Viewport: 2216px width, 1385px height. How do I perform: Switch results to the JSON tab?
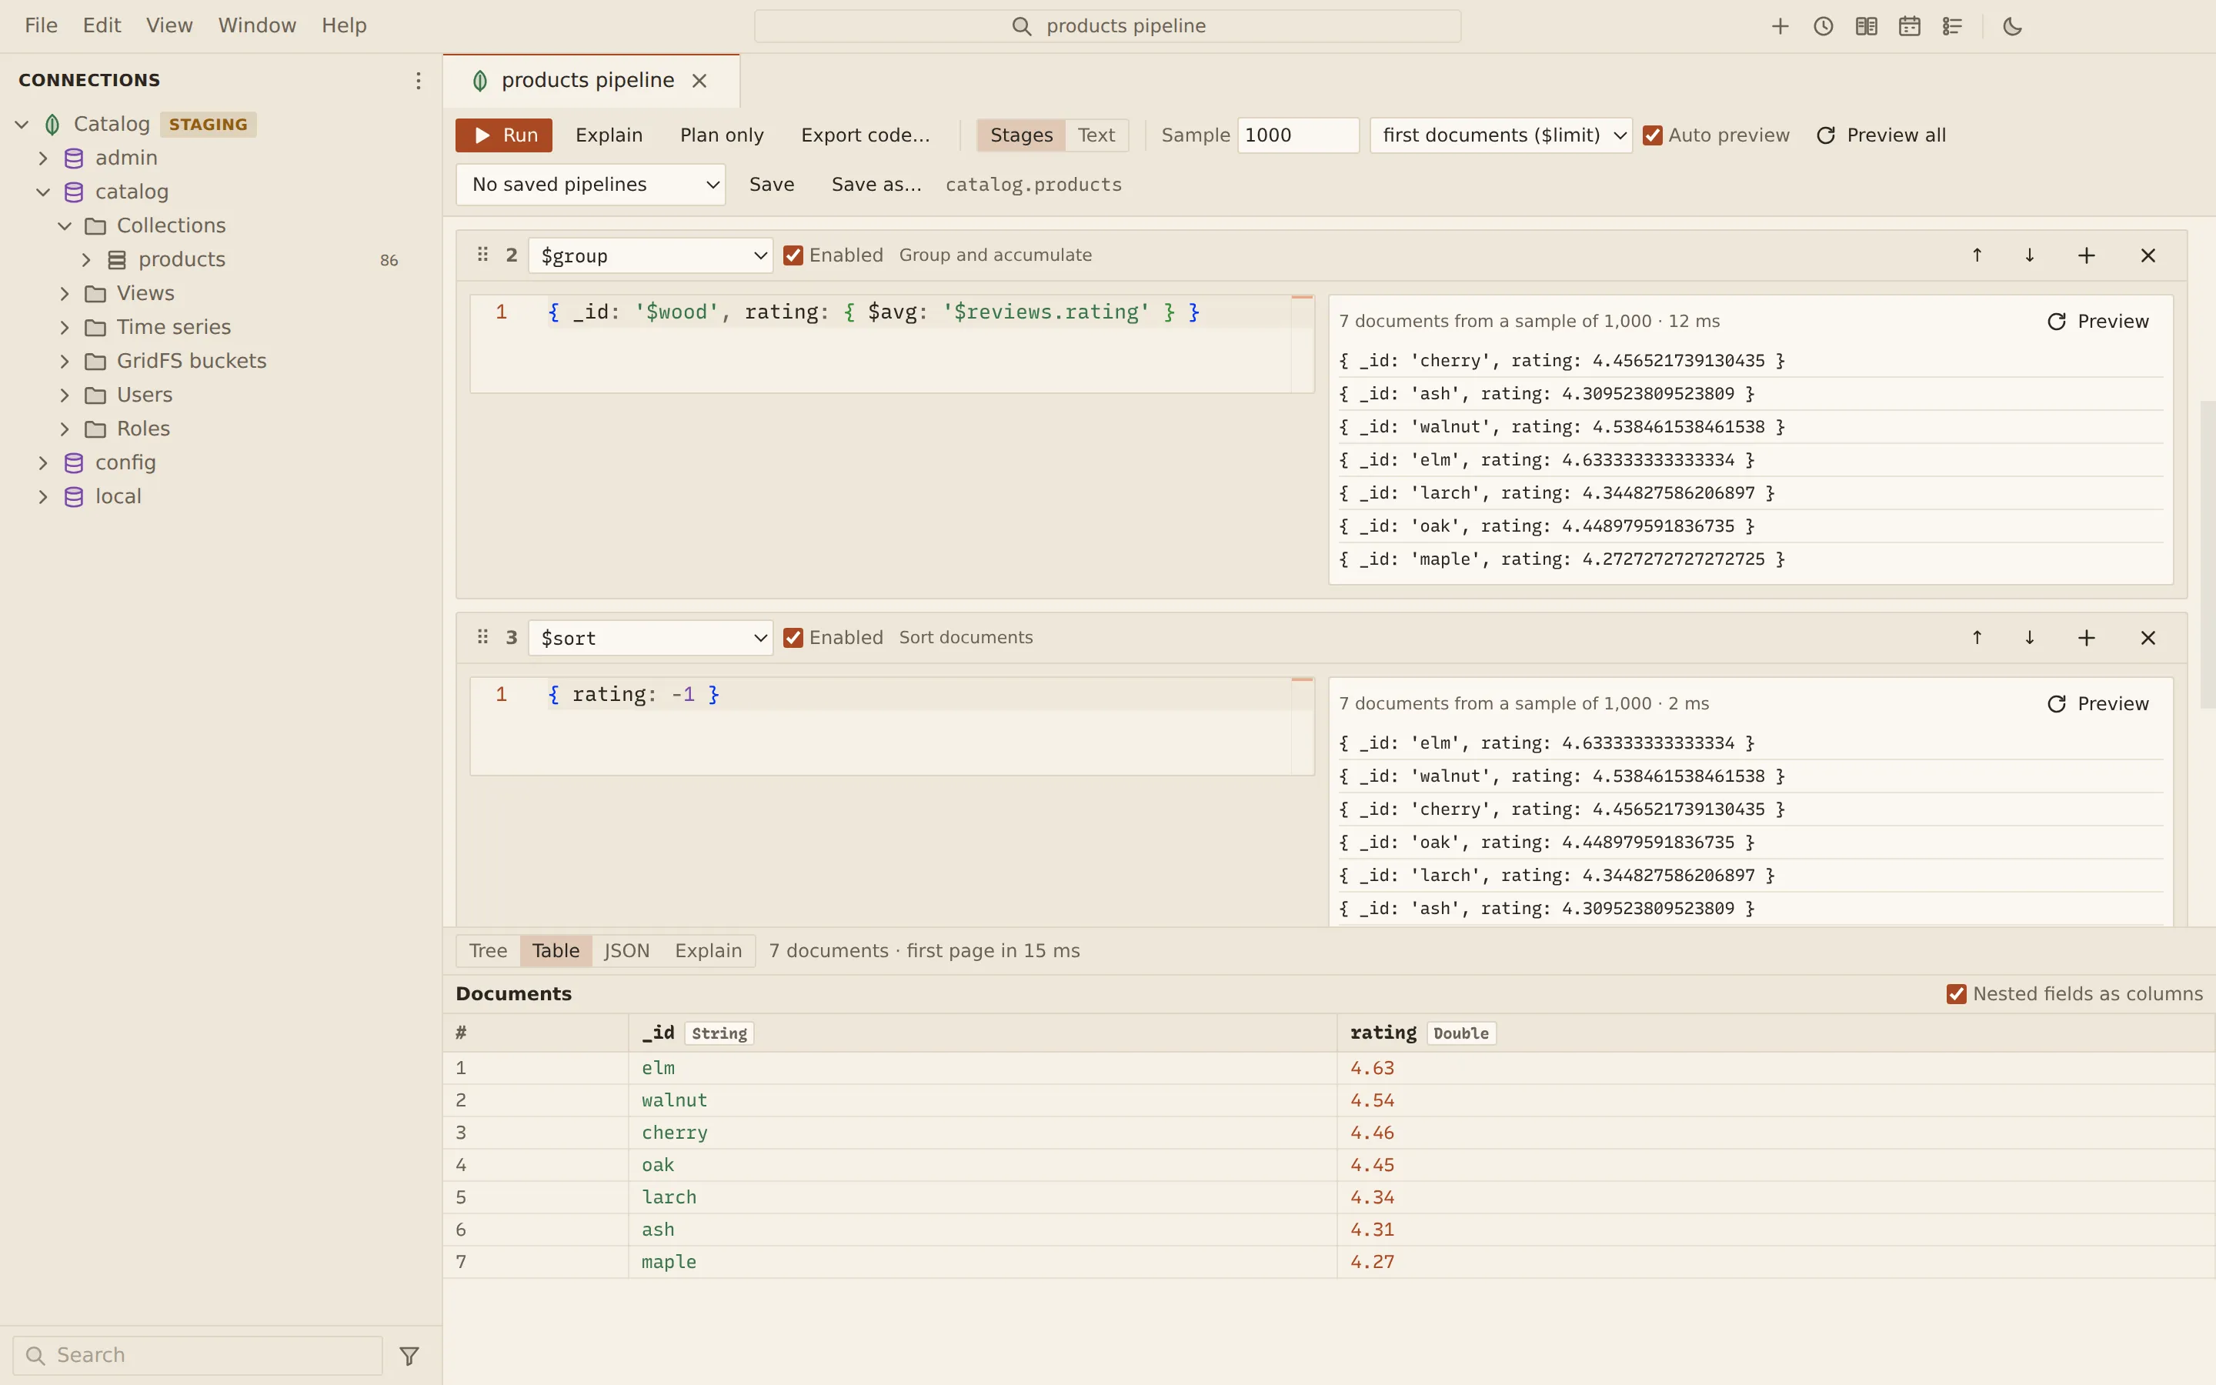coord(626,951)
